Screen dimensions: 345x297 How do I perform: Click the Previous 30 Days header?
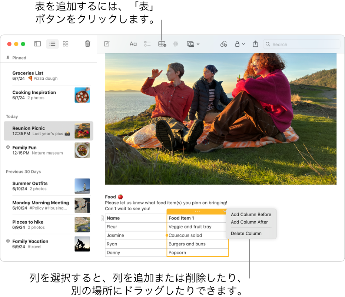click(23, 172)
